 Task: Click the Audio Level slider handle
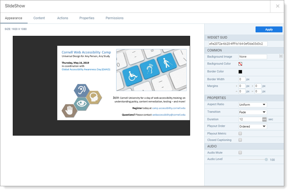coord(266,159)
